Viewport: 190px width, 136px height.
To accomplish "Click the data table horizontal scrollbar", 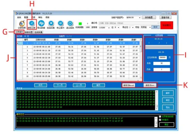I will tap(78, 80).
